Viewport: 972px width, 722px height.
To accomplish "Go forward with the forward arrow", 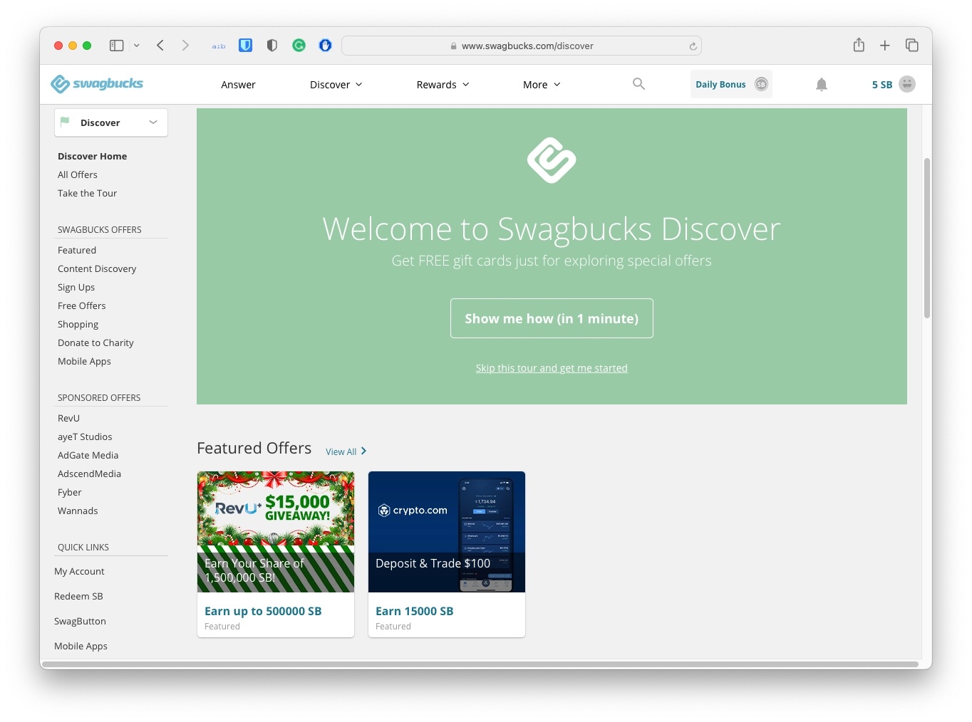I will 185,46.
